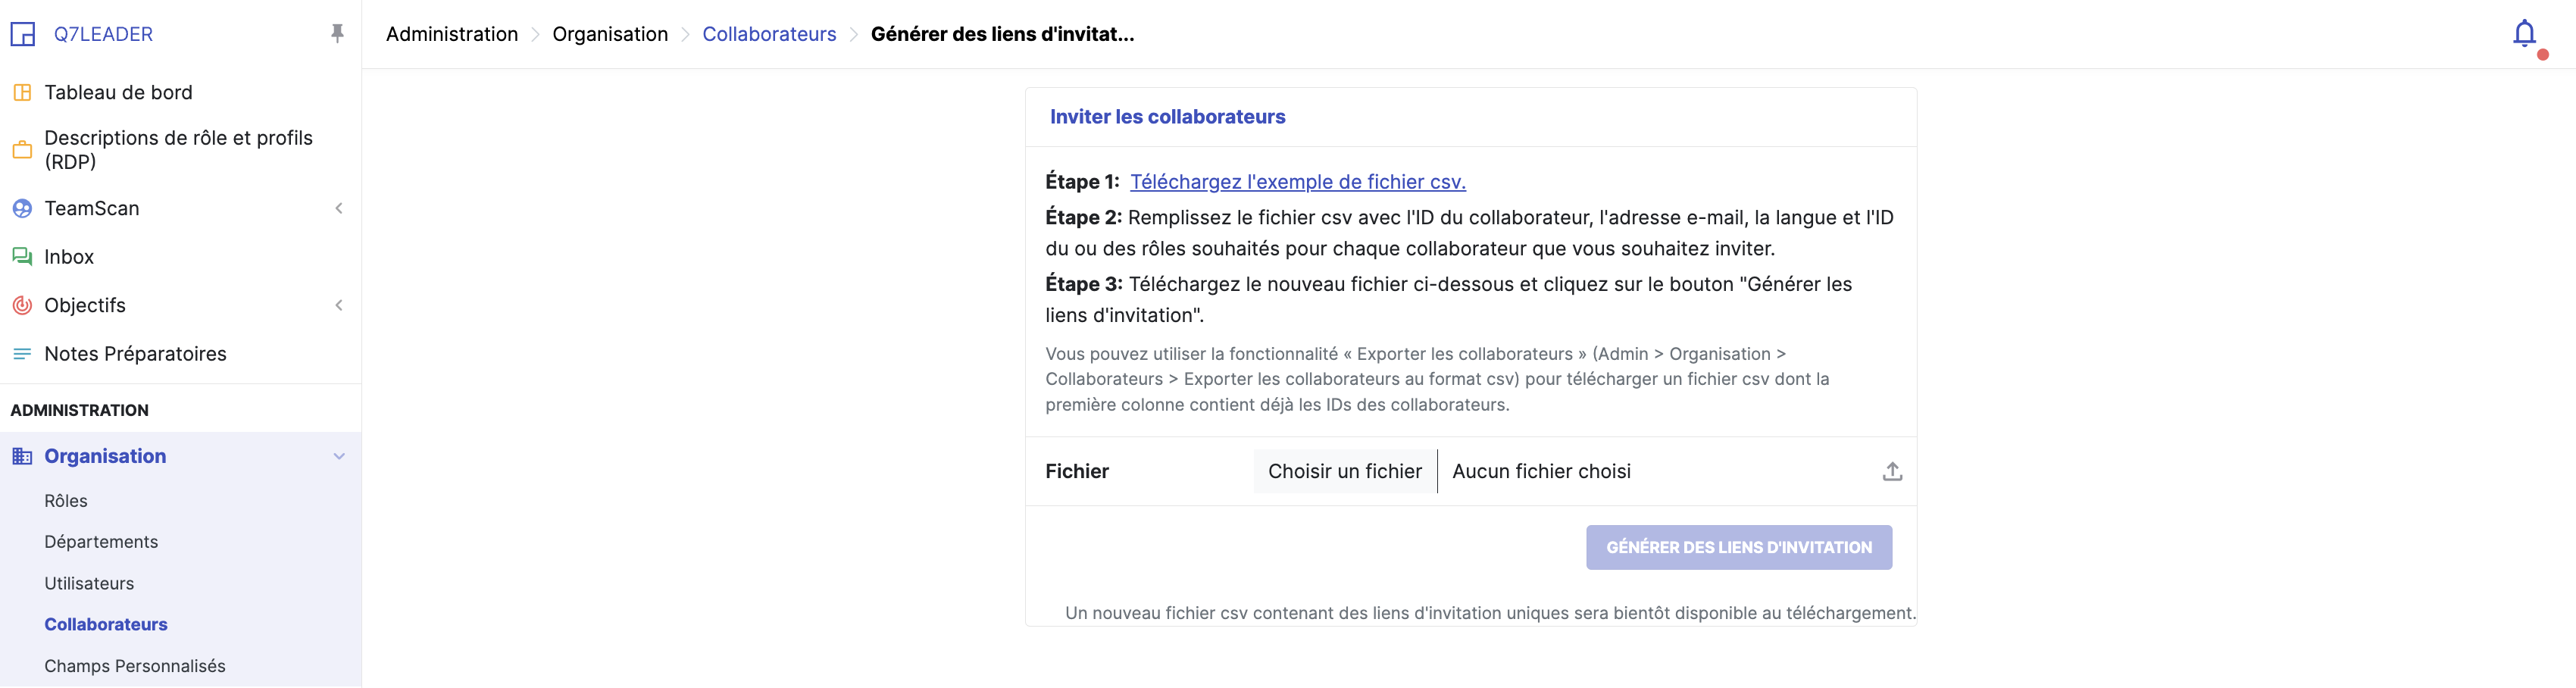The image size is (2576, 688).
Task: Click the Q7LEADER logo icon
Action: coord(22,34)
